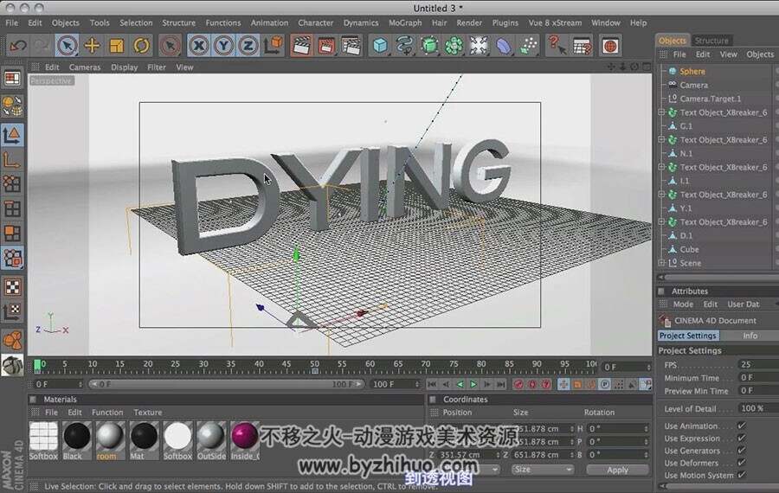This screenshot has width=779, height=493.
Task: Select the Black material swatch
Action: tap(76, 440)
